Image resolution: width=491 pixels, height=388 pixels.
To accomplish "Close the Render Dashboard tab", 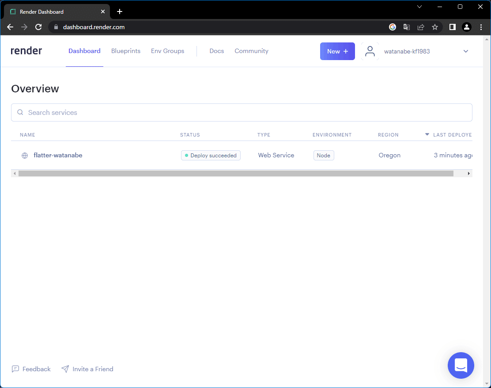I will pyautogui.click(x=103, y=11).
